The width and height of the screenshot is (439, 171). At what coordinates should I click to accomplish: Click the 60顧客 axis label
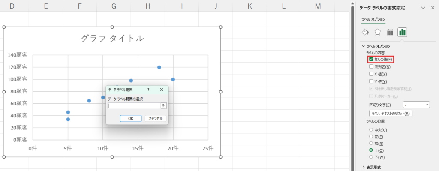(x=19, y=103)
